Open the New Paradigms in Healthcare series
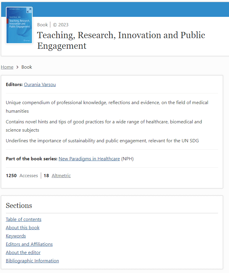This screenshot has height=273, width=229. (x=89, y=159)
